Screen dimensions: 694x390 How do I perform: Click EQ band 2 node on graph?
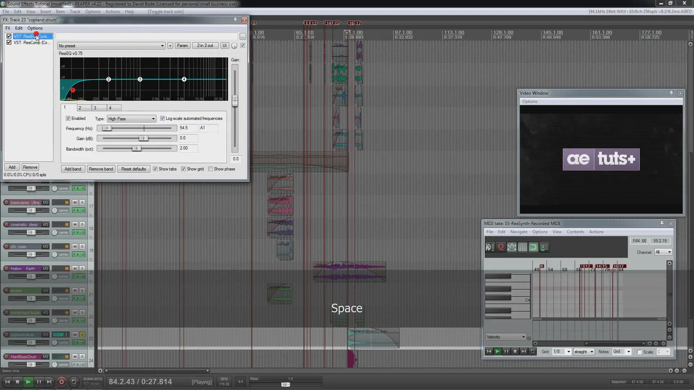[x=108, y=79]
